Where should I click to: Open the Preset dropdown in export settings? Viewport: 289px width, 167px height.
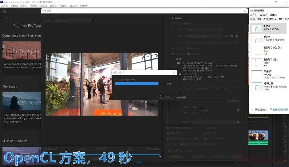(204, 36)
